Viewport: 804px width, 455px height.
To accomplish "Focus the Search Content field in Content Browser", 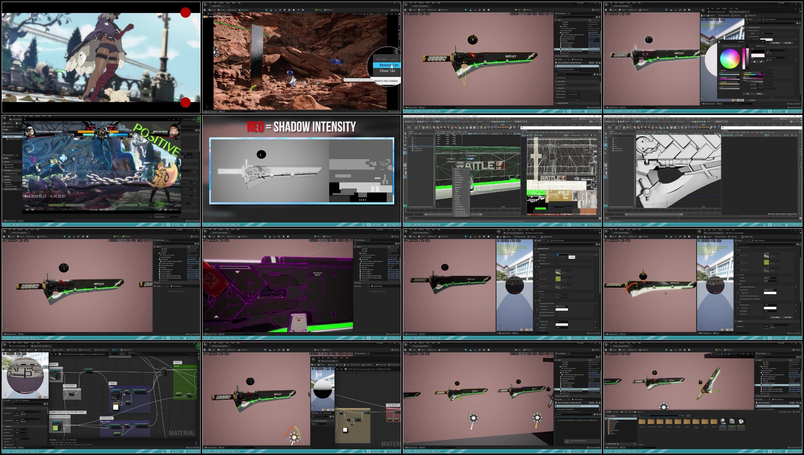I will (x=658, y=416).
